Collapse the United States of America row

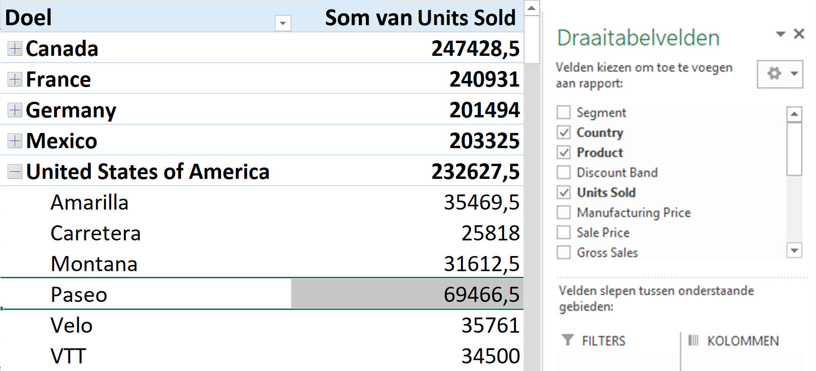(15, 171)
